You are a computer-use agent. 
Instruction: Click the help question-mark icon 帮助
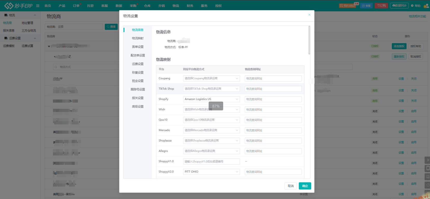coord(412,6)
